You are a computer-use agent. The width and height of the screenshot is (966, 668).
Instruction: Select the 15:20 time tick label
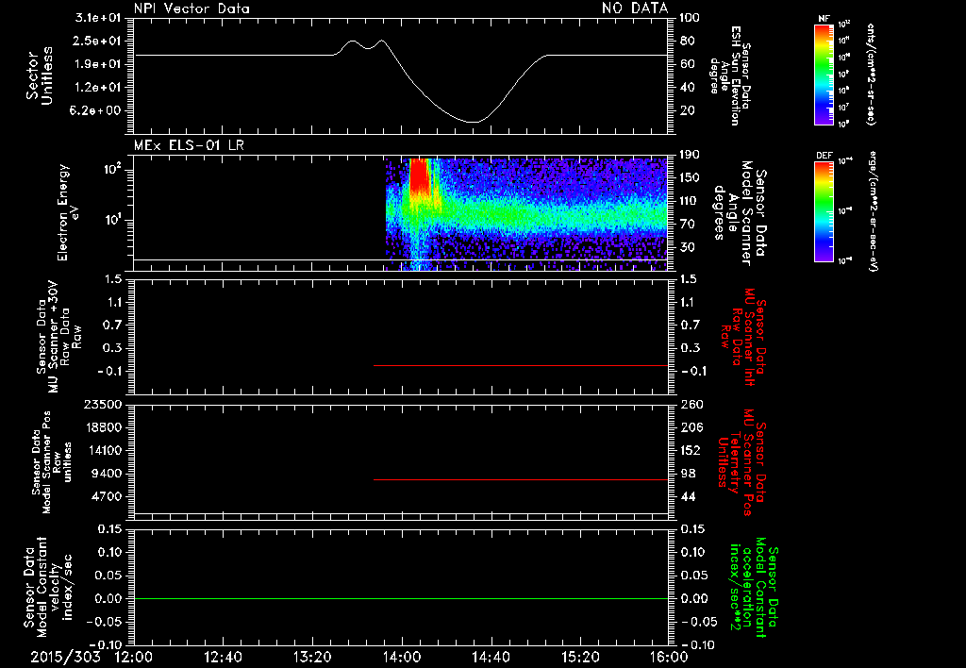click(x=580, y=657)
